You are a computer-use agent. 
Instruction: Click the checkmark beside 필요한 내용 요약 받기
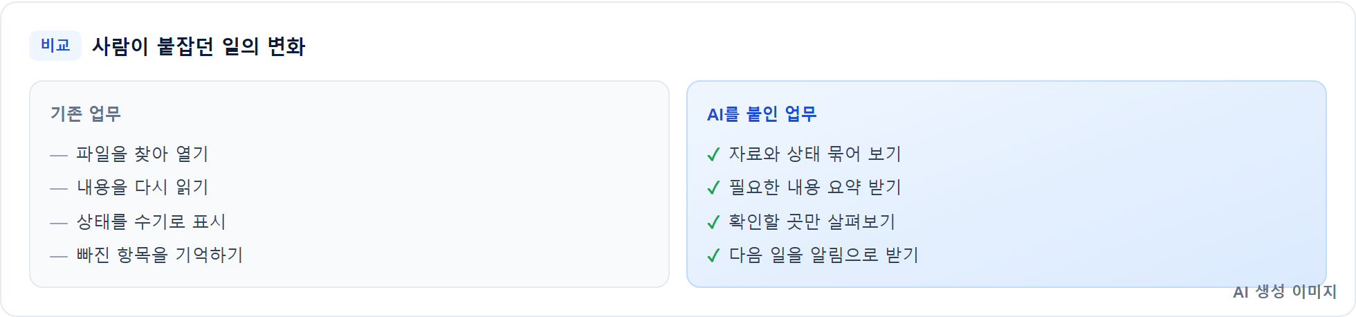pyautogui.click(x=714, y=188)
